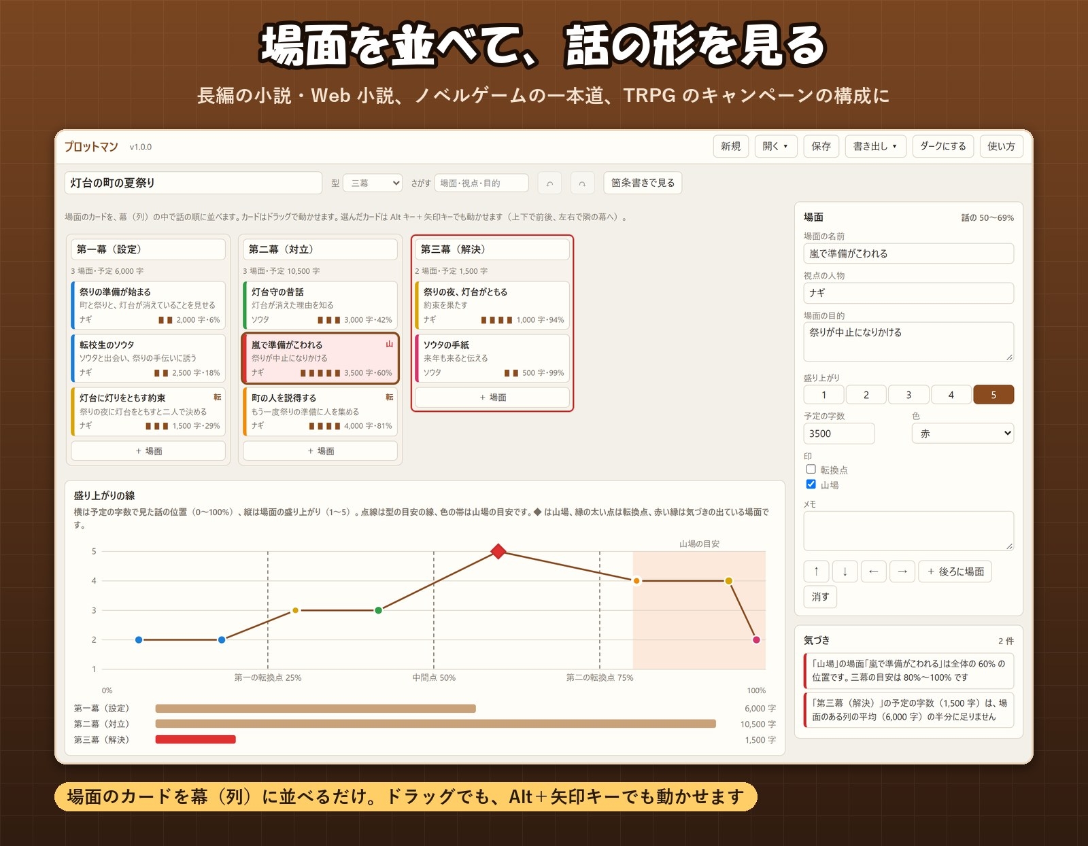This screenshot has width=1088, height=846.
Task: Select the 転校生のソウタ scene card
Action: (x=148, y=358)
